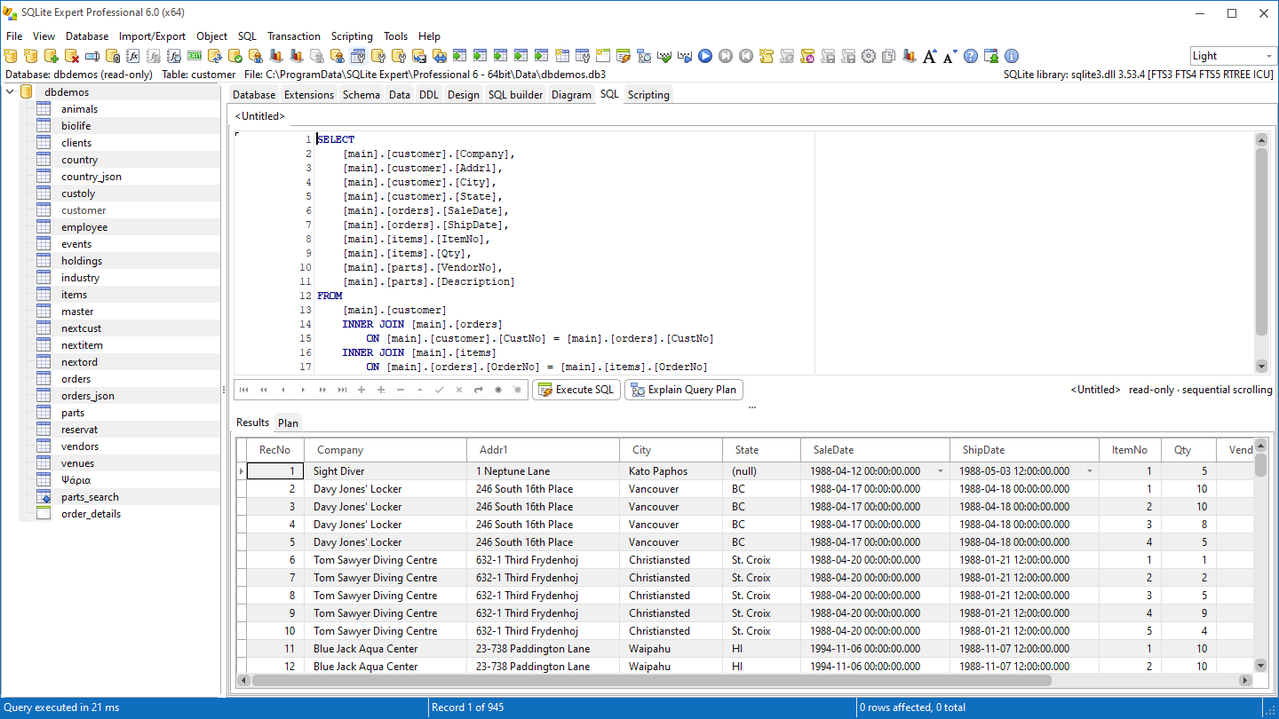Image resolution: width=1279 pixels, height=719 pixels.
Task: Click the first fx function toolbar icon
Action: coord(133,56)
